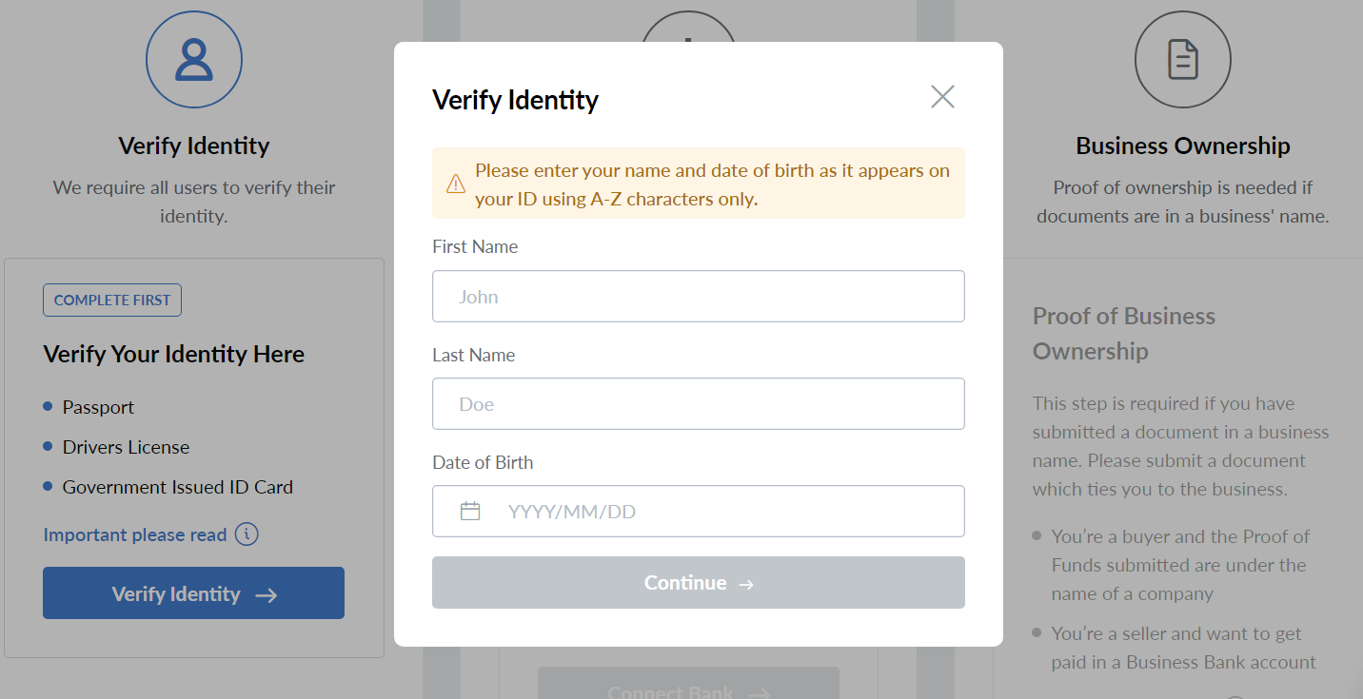Focus the First Name input field

click(x=698, y=297)
